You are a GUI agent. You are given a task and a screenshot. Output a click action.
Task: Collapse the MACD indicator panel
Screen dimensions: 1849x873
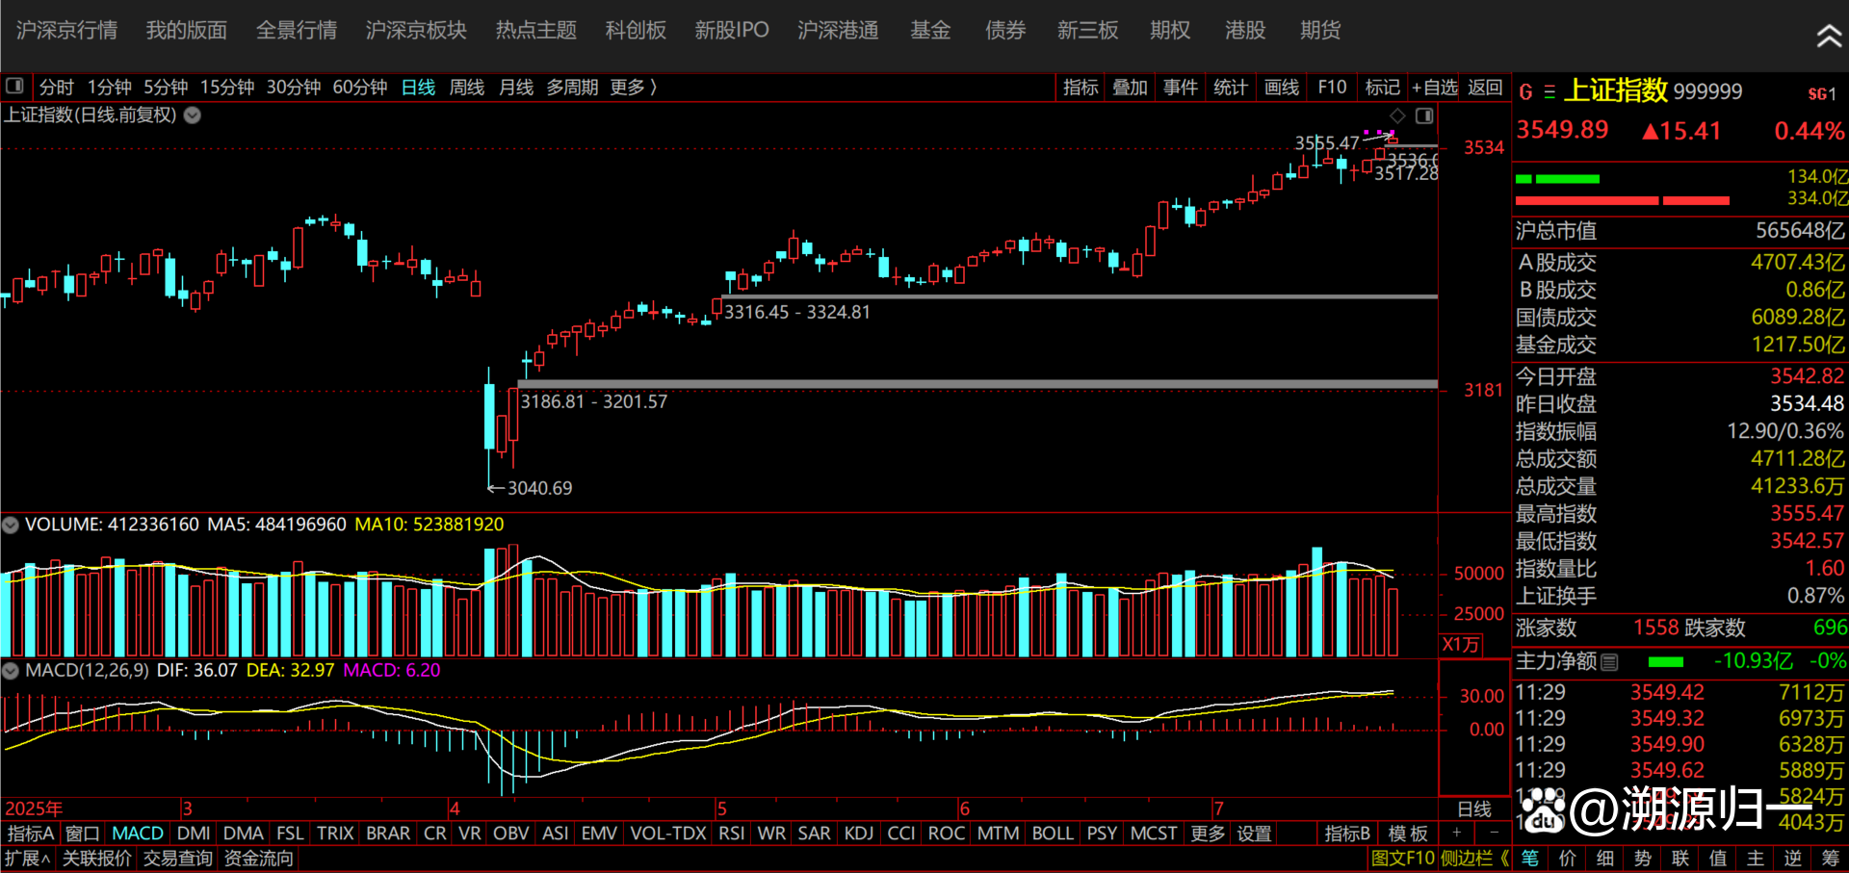coord(11,671)
